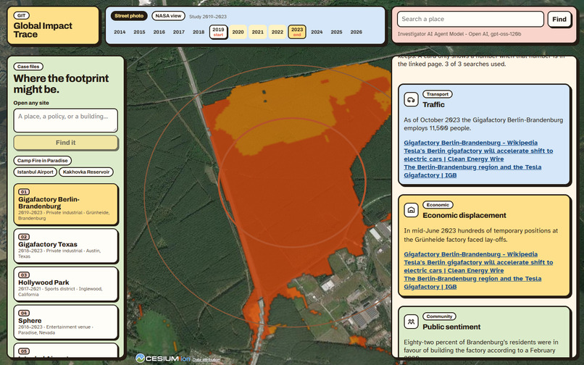Image resolution: width=584 pixels, height=365 pixels.
Task: Switch to NASA view
Action: click(168, 16)
